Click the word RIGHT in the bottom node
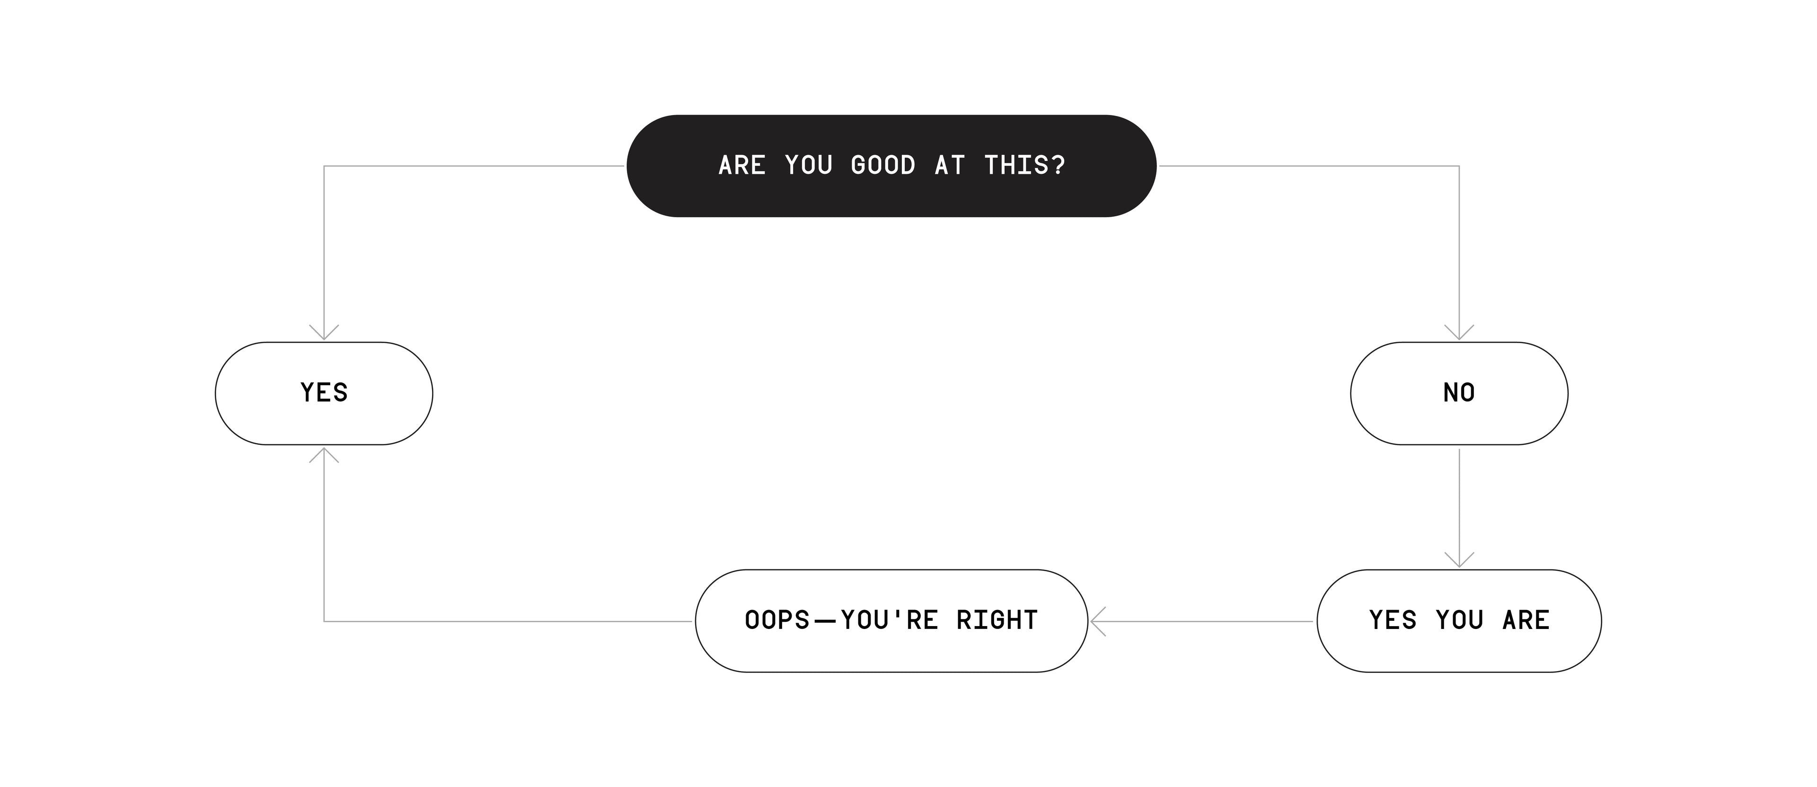 click(x=997, y=620)
